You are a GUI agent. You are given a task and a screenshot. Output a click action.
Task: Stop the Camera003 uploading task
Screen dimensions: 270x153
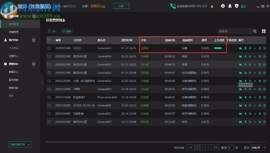tap(250, 48)
